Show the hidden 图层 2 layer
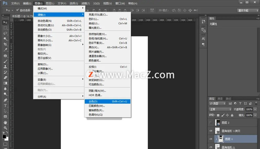Image resolution: width=260 pixels, height=149 pixels. (x=211, y=122)
